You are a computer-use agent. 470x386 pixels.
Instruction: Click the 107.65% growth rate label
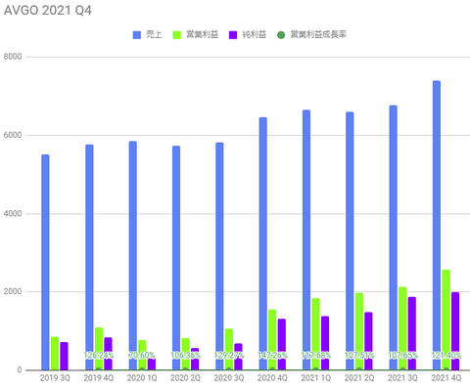coord(402,355)
